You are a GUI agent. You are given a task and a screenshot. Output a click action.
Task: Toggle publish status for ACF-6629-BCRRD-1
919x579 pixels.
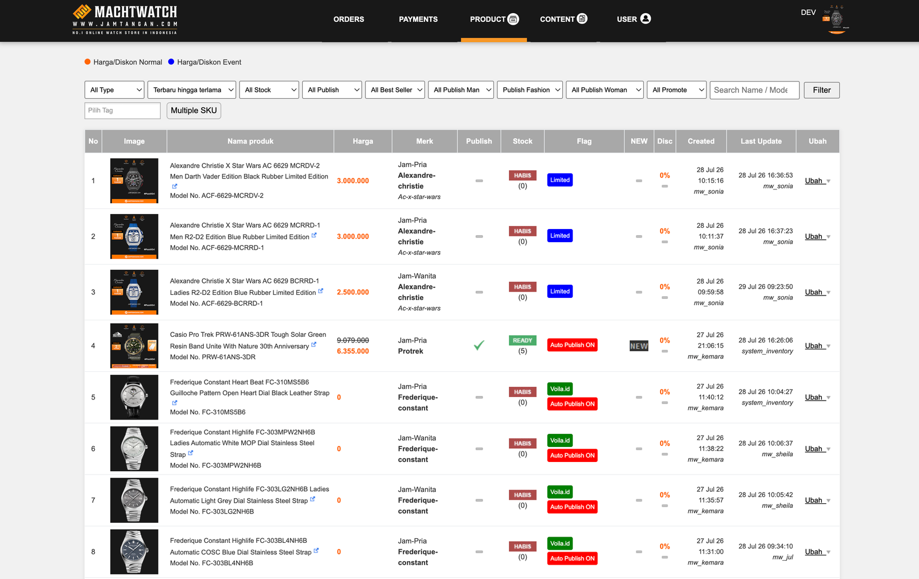coord(479,292)
